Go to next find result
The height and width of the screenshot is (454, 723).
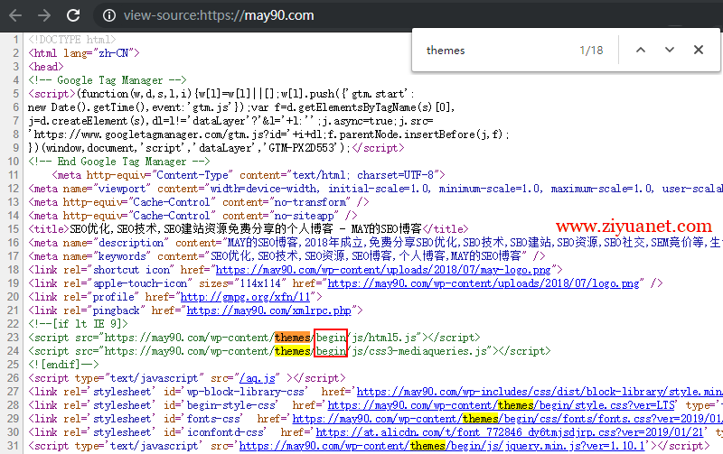[x=670, y=51]
